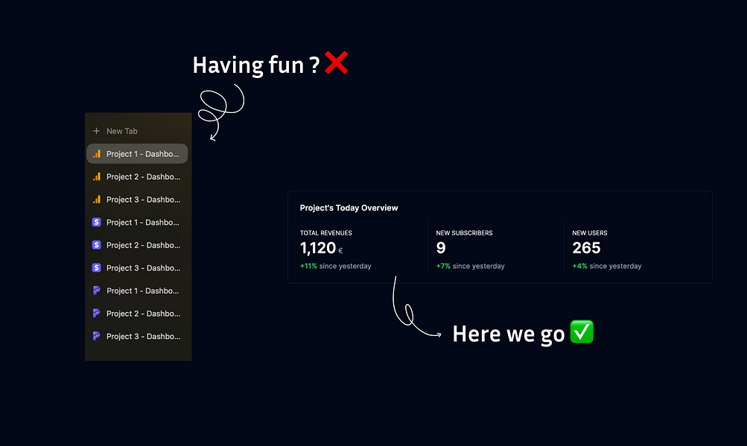This screenshot has height=446, width=747.
Task: Click the +4% change under New Users
Action: point(582,265)
